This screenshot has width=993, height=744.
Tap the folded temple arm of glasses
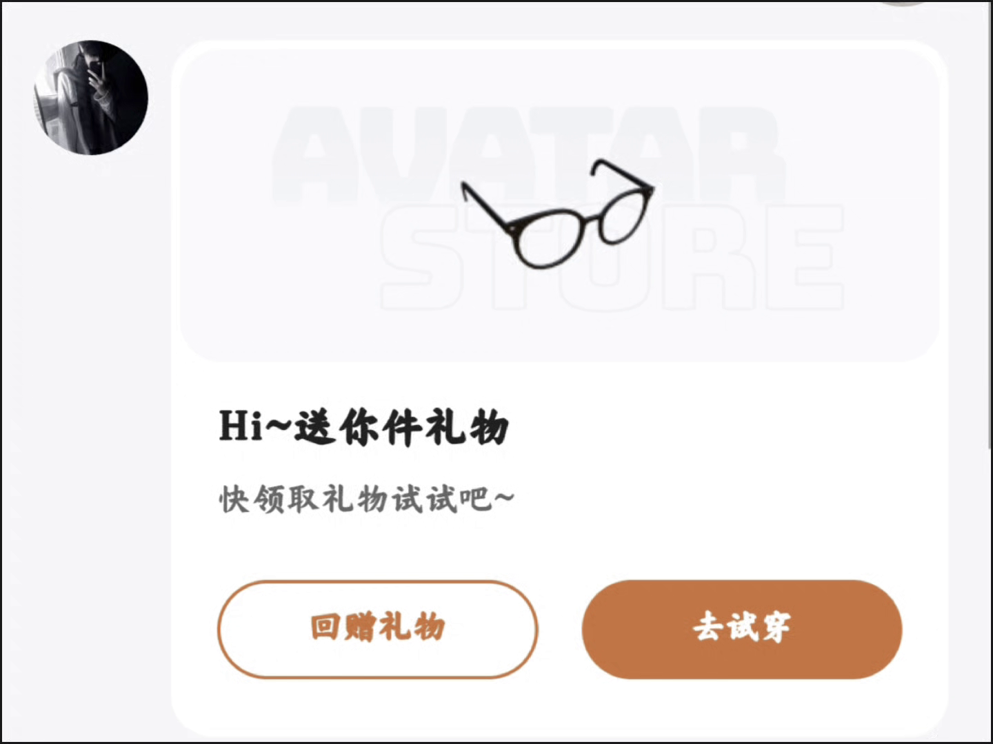click(621, 172)
